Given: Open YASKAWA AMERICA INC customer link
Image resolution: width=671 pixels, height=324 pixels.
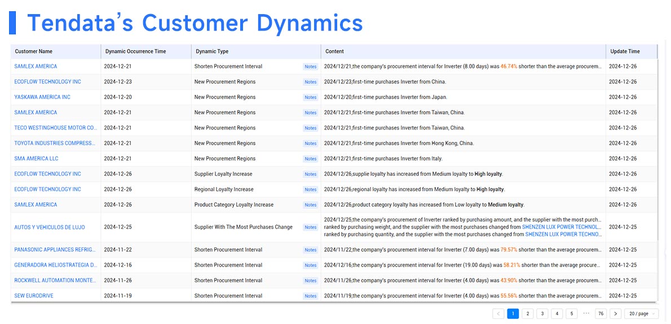Looking at the screenshot, I should (x=42, y=97).
